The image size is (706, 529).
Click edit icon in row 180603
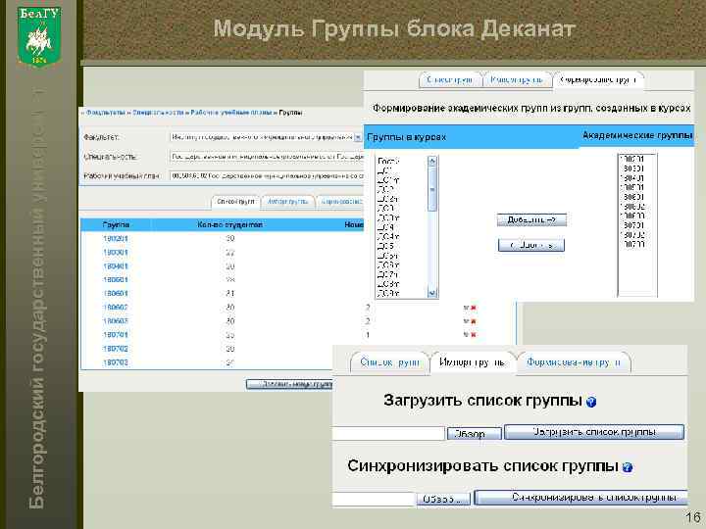click(467, 321)
